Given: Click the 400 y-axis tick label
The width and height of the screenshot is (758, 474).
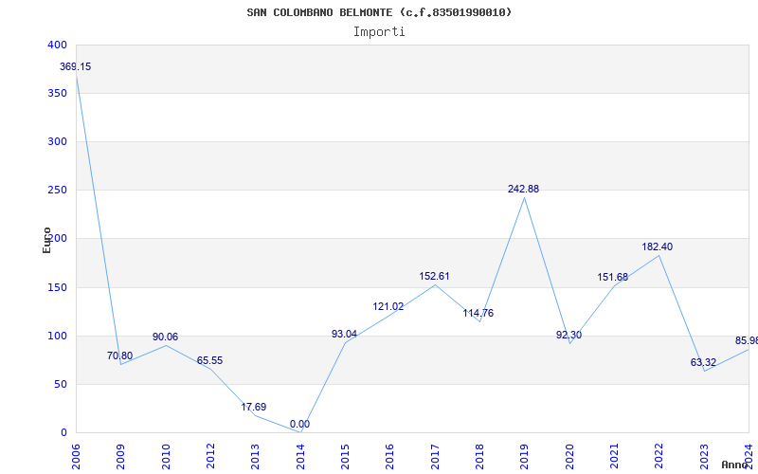Looking at the screenshot, I should [57, 45].
